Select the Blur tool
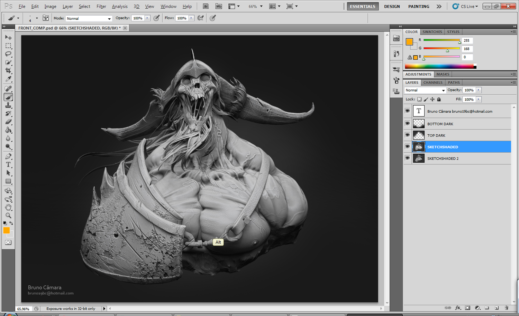Image resolution: width=519 pixels, height=316 pixels. point(8,138)
